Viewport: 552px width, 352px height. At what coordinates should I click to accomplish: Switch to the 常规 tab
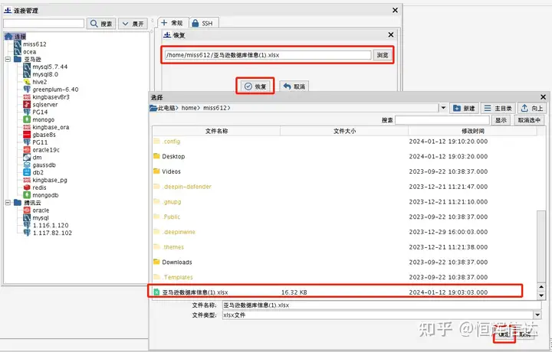click(x=172, y=23)
